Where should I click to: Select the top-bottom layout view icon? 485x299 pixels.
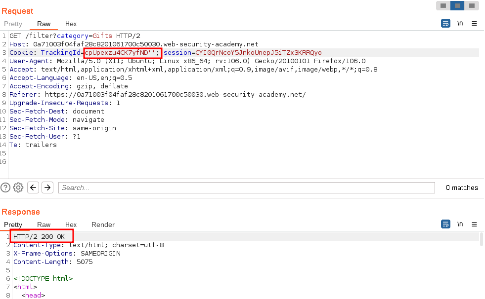click(457, 5)
